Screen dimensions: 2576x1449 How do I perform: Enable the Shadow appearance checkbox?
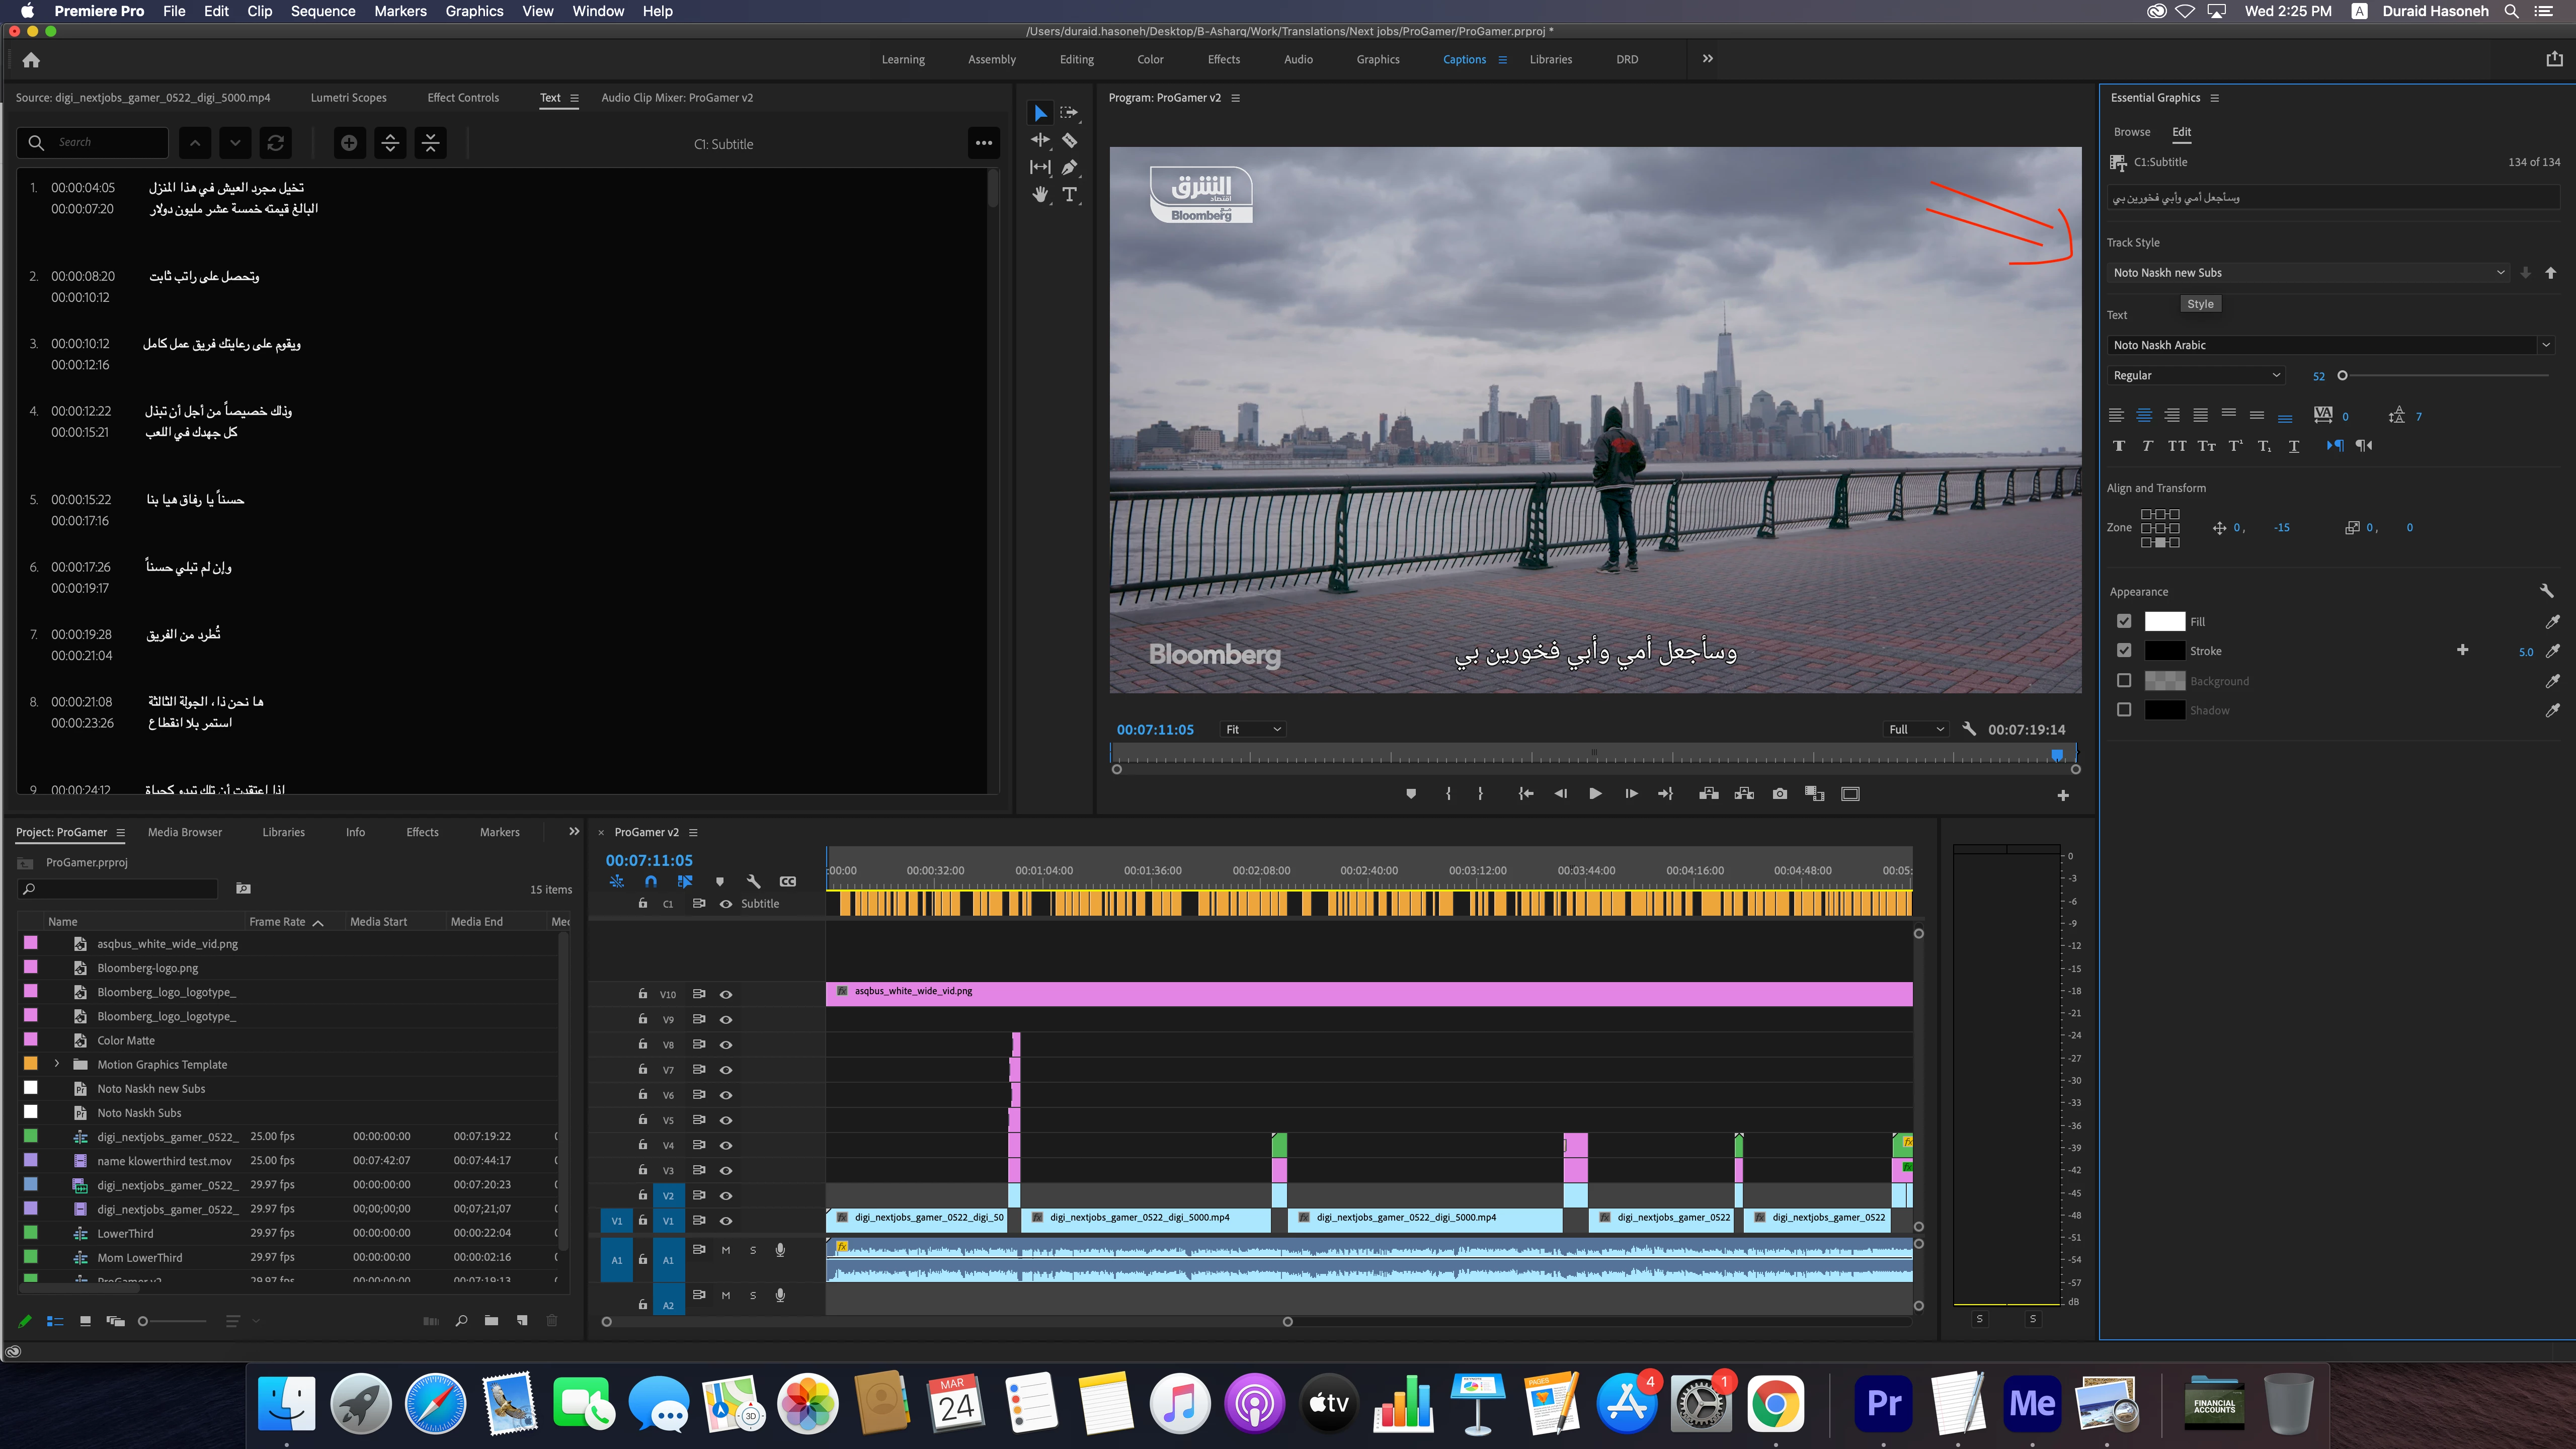click(2124, 710)
